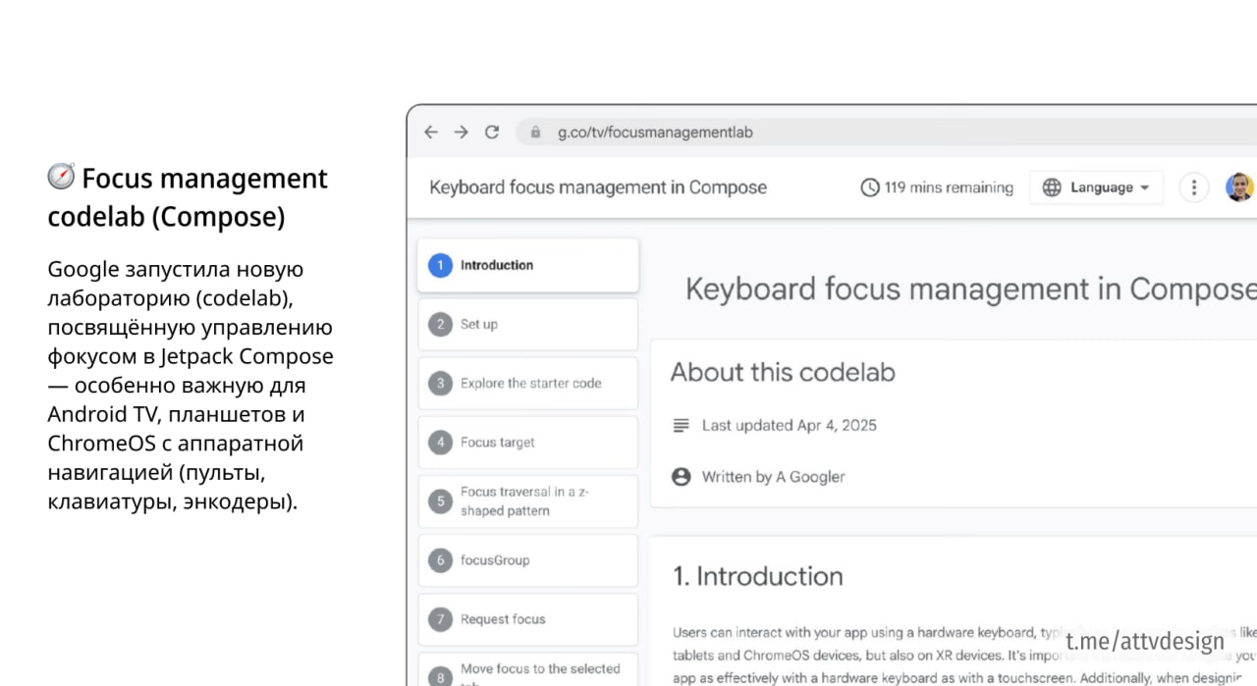Click the 119 mins remaining text
Viewport: 1257px width, 686px height.
[949, 187]
